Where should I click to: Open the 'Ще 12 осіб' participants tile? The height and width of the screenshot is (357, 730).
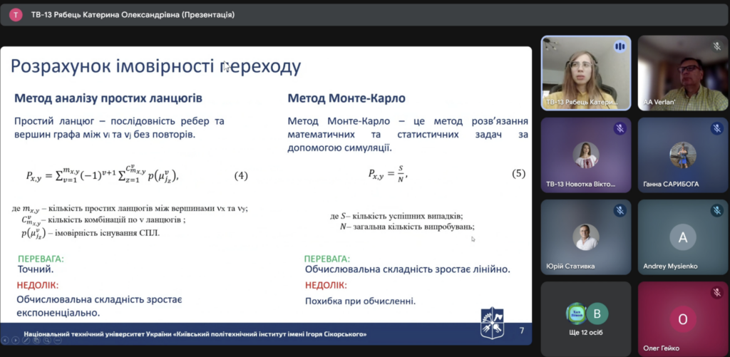point(586,319)
